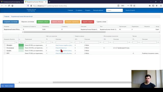Click the Pocket save icon
This screenshot has height=92, width=163.
click(x=131, y=6)
